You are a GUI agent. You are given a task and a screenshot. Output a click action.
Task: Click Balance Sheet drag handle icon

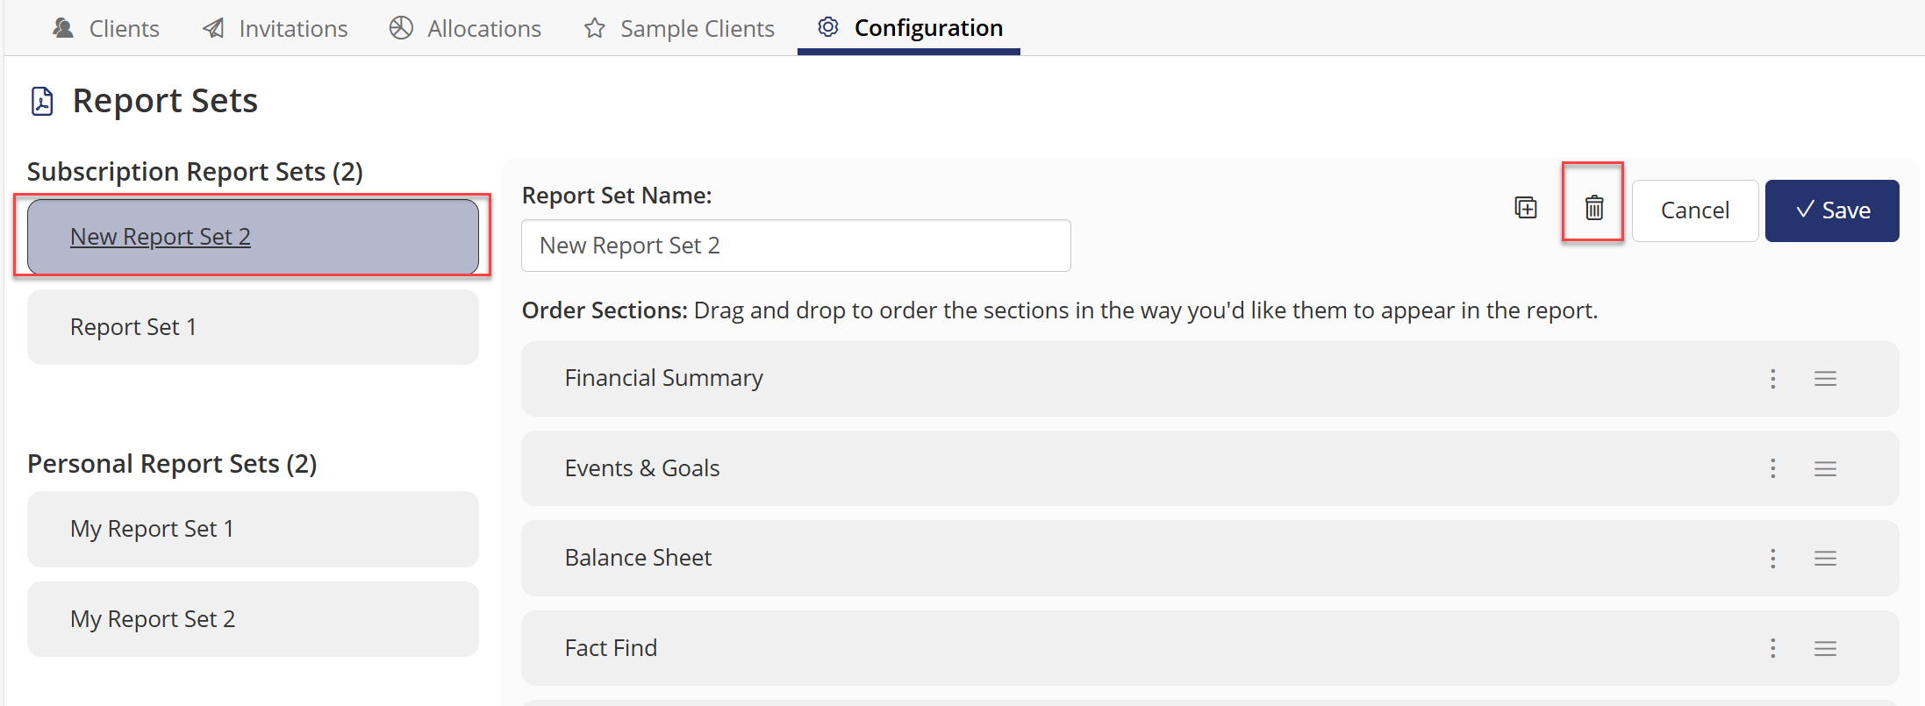[x=1826, y=559]
